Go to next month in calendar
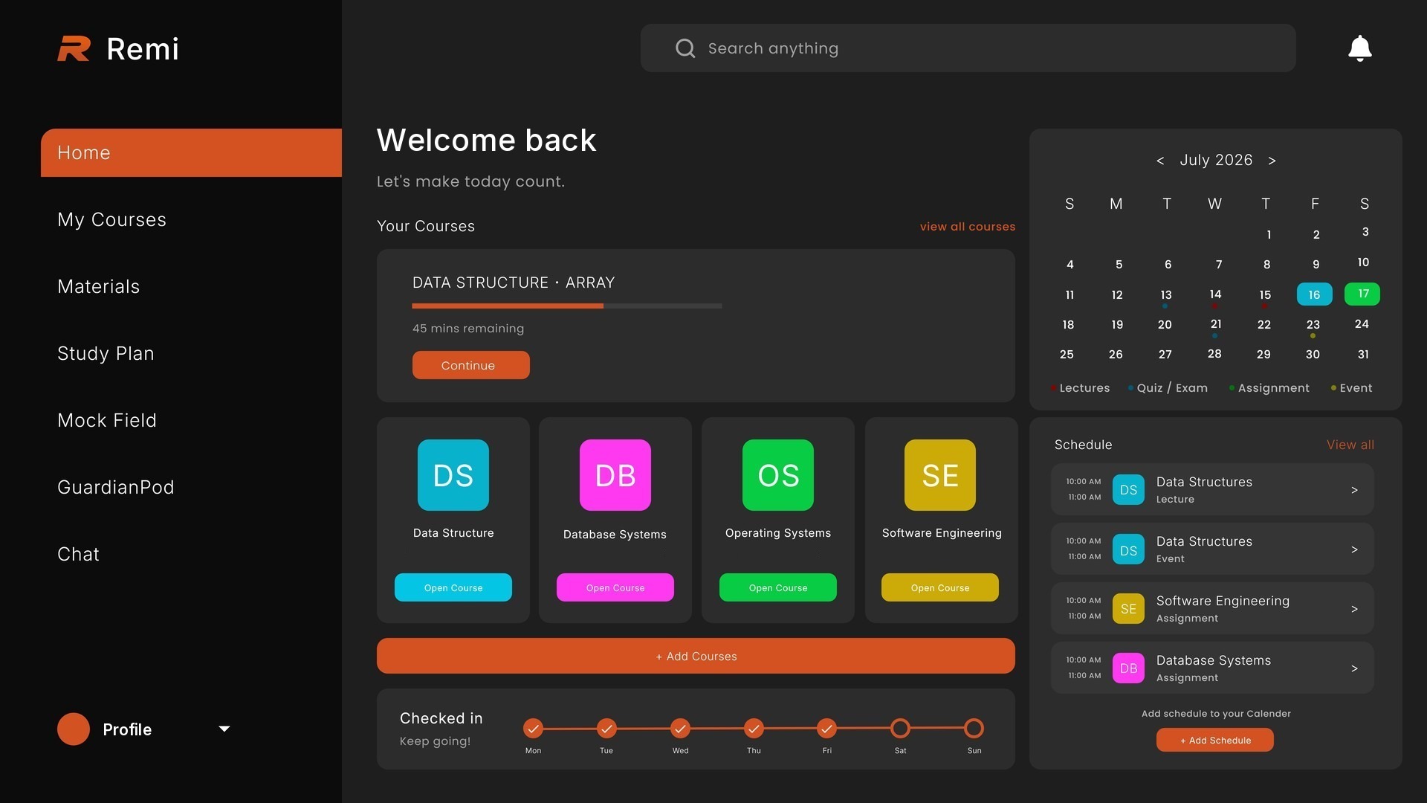Viewport: 1427px width, 803px height. (x=1272, y=161)
